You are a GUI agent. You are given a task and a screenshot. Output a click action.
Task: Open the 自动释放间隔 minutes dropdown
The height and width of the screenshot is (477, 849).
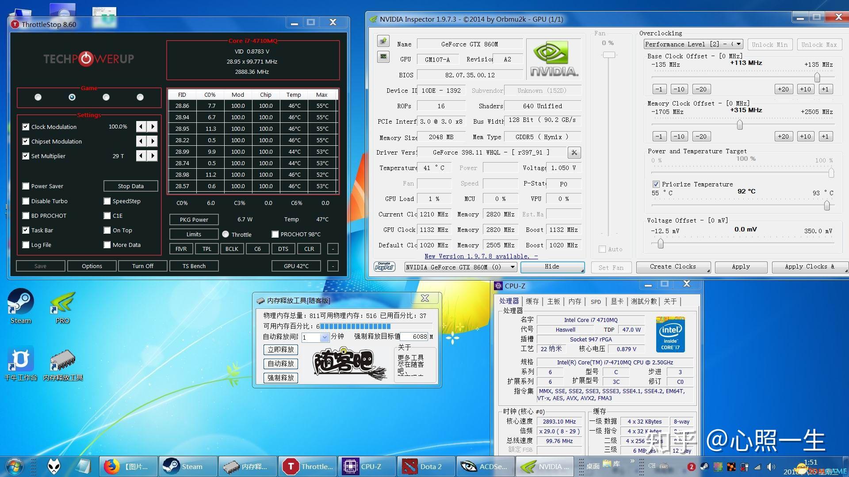click(x=325, y=337)
